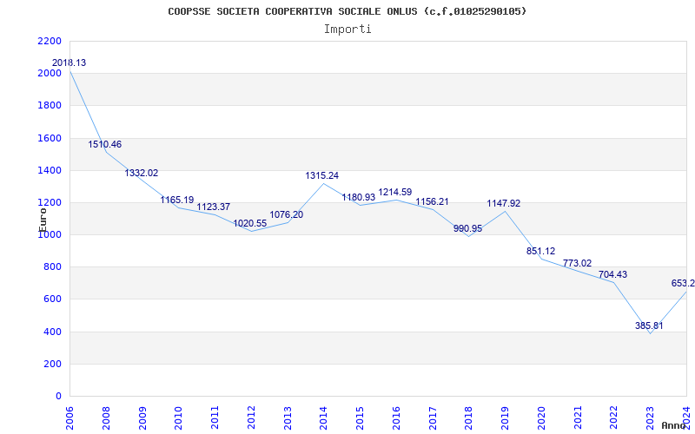Click the 800 y-axis value
Viewport: 695px width, 434px height.
52,267
